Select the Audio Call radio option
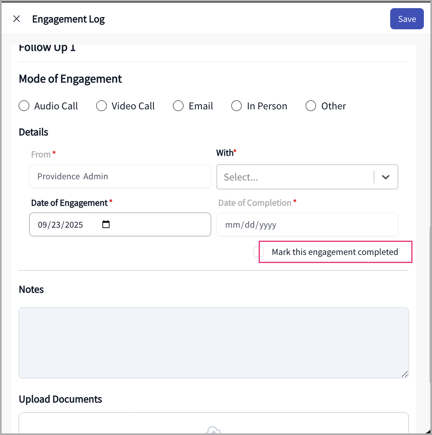 (x=24, y=106)
